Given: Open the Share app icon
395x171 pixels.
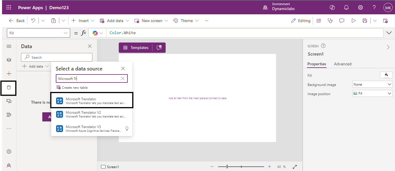Looking at the screenshot, I should tap(319, 21).
